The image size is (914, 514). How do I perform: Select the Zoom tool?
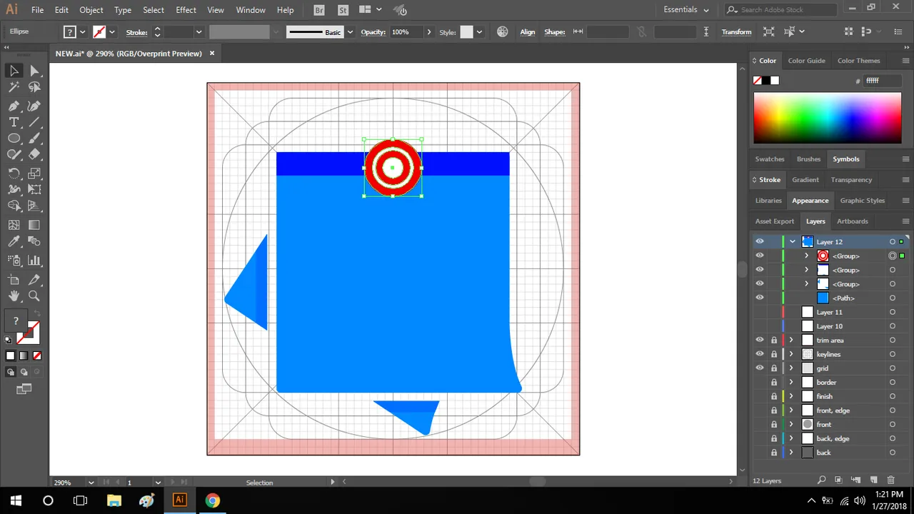coord(34,296)
